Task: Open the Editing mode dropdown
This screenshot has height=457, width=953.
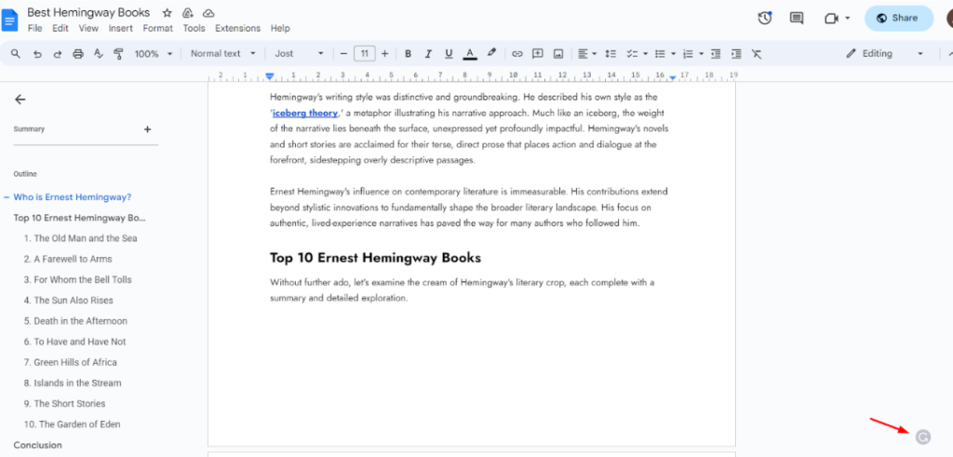Action: (x=885, y=53)
